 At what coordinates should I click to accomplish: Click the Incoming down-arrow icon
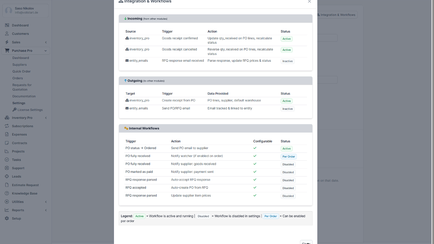click(x=125, y=19)
